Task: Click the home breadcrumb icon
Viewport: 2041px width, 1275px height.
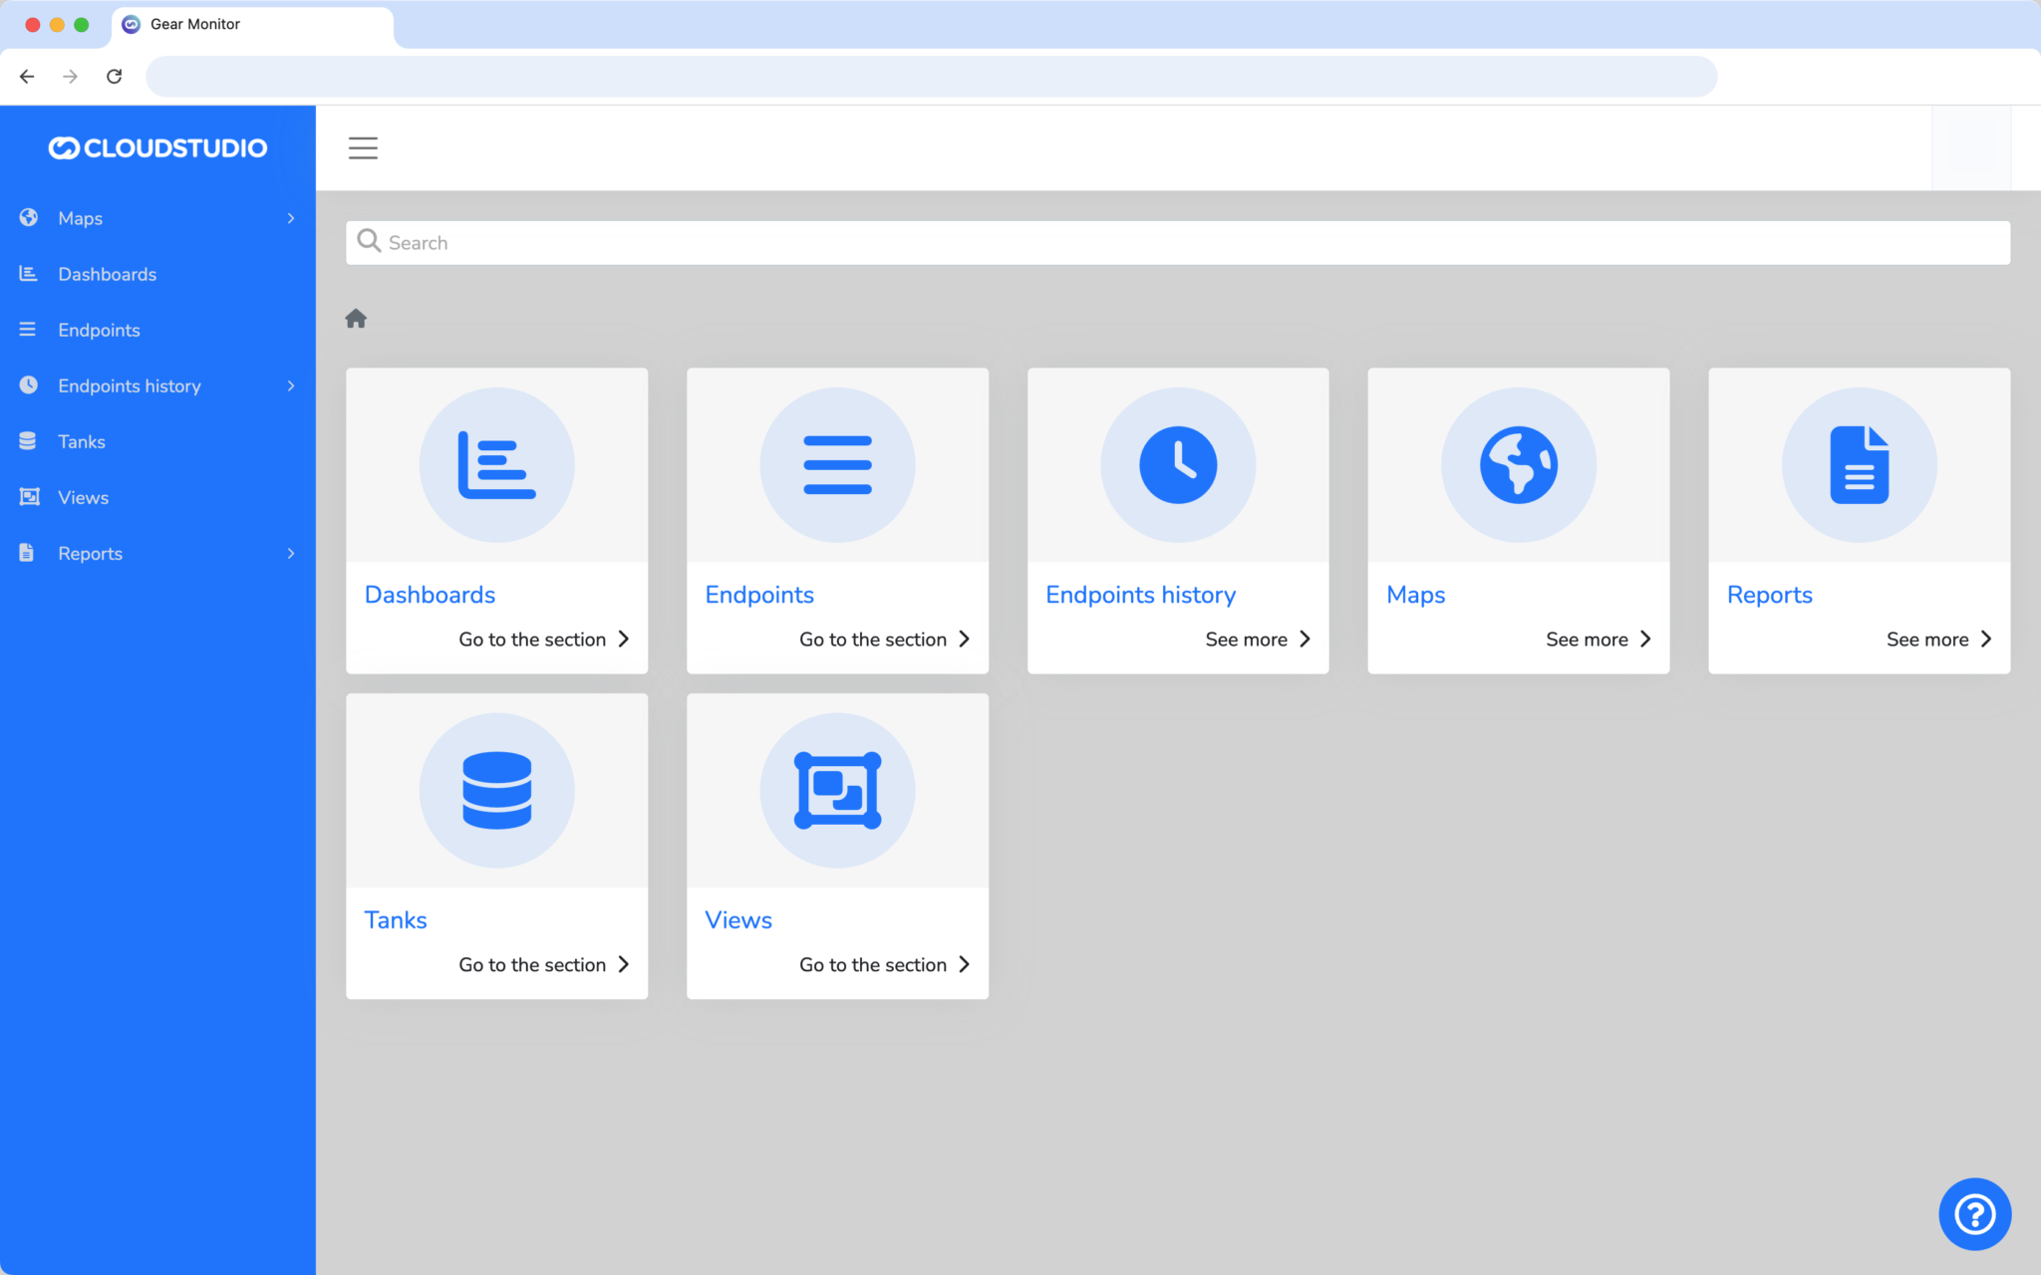Action: (356, 318)
